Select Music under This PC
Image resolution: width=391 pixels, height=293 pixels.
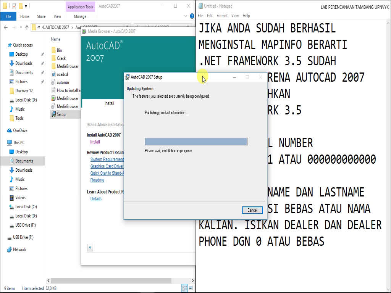(x=17, y=179)
